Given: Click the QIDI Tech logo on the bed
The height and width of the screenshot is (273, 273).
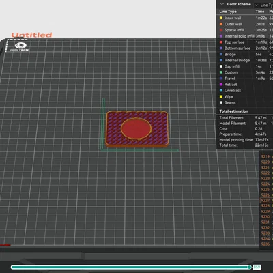Looking at the screenshot, I should coord(20,47).
